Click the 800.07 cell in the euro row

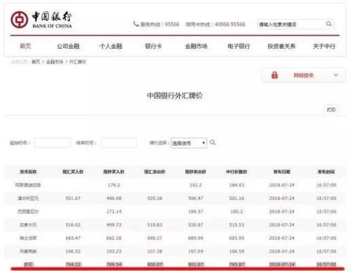155,264
